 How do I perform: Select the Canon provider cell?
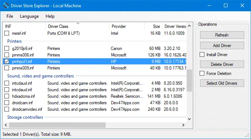click(116, 49)
